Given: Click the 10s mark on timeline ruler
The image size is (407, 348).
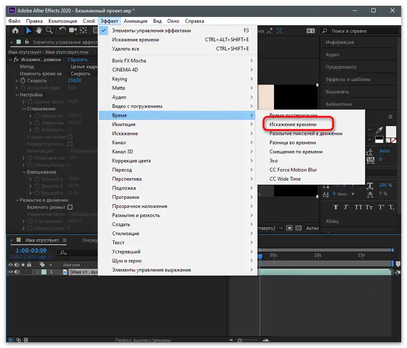Looking at the screenshot, I should click(318, 255).
